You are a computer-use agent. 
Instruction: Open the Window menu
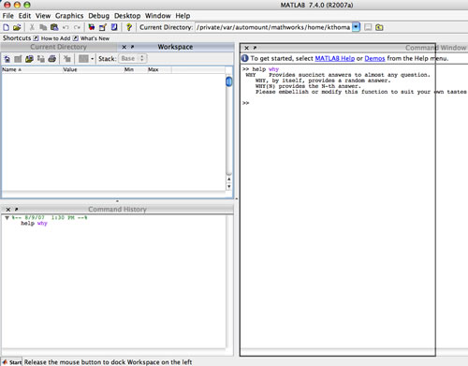pos(158,16)
